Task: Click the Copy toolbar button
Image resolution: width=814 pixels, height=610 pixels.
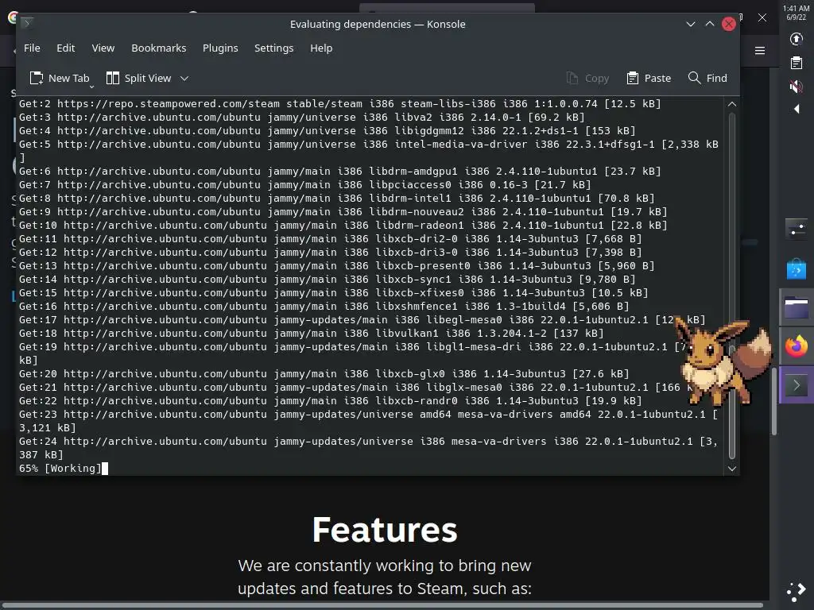Action: coord(587,79)
